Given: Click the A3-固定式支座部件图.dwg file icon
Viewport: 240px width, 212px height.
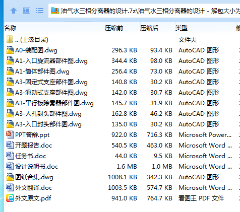Looking at the screenshot, I should pyautogui.click(x=10, y=82).
